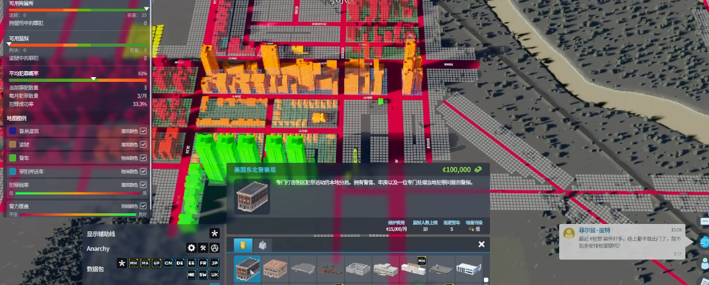Filter by NE region pack
The width and height of the screenshot is (709, 285).
coord(192,275)
